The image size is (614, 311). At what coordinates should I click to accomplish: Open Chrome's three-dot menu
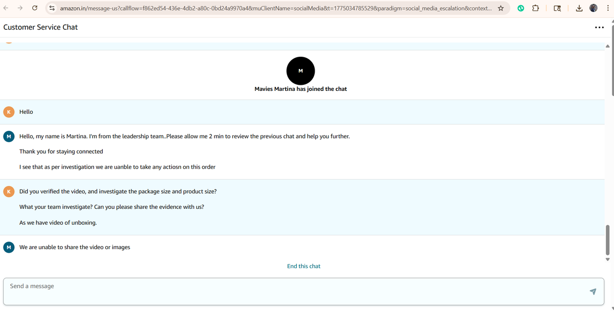(607, 8)
